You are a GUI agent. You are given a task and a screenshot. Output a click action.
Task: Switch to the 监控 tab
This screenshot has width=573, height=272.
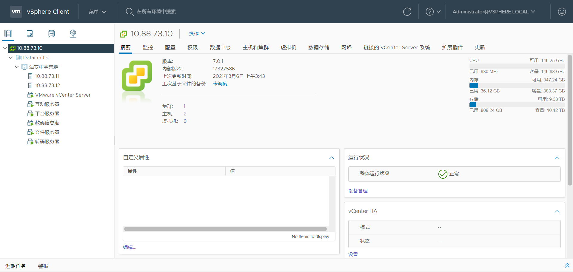pyautogui.click(x=148, y=47)
